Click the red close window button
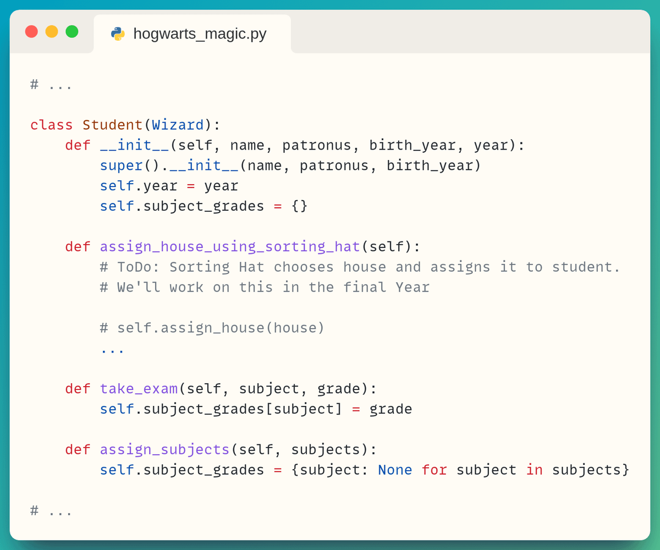 pos(31,31)
